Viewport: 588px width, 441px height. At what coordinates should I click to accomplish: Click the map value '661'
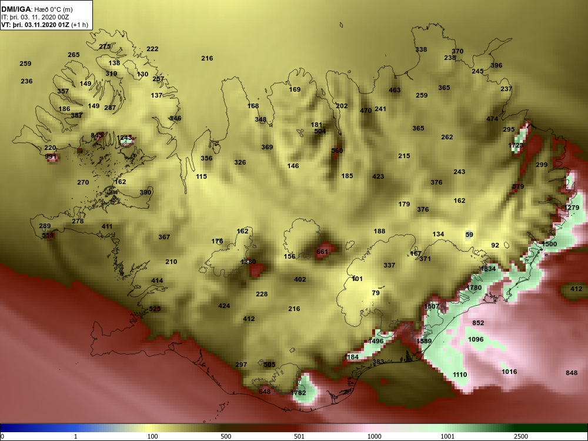(x=322, y=252)
